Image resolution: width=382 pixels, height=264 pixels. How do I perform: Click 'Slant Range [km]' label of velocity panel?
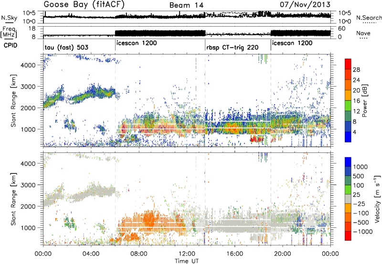13,199
